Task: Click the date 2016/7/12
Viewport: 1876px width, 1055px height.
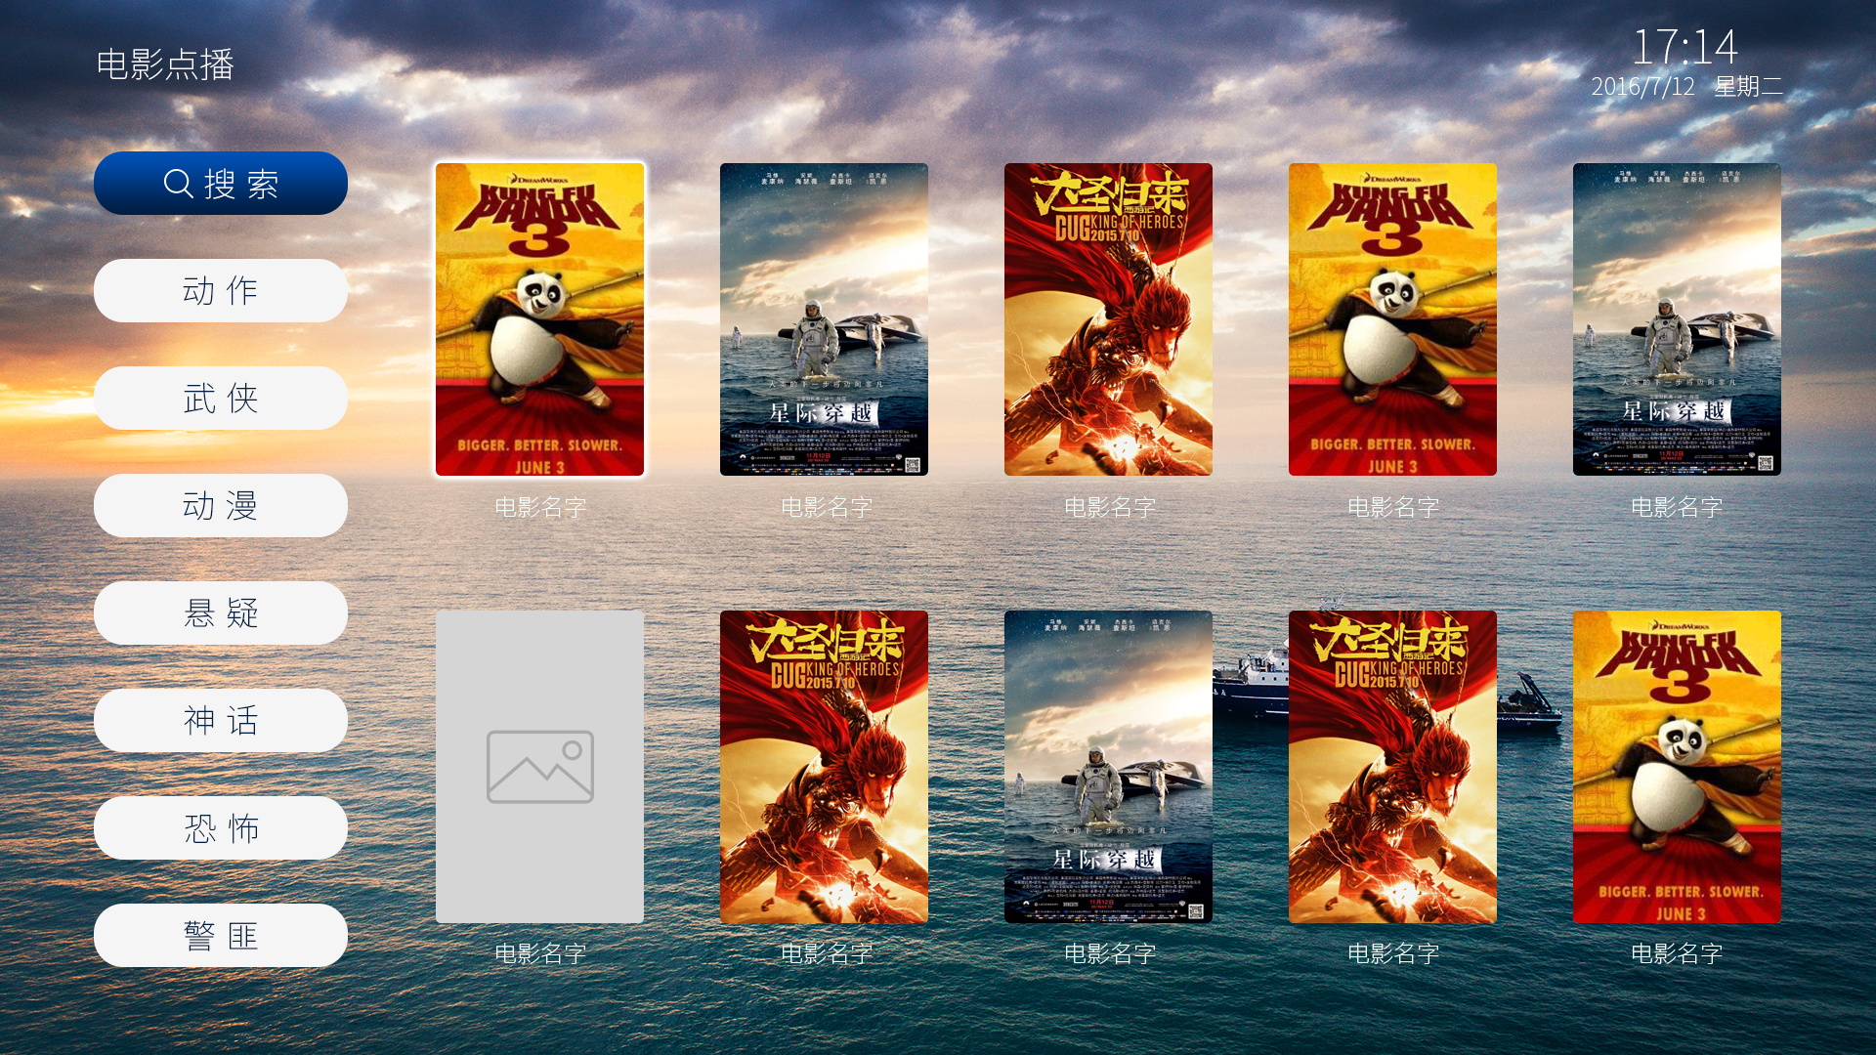Action: 1642,86
